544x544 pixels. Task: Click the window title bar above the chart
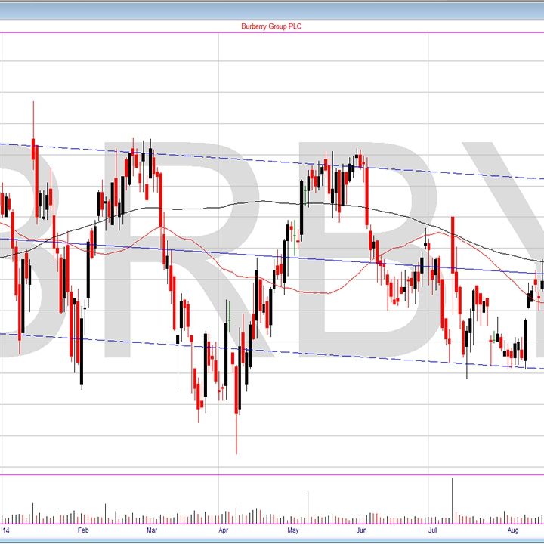[271, 8]
